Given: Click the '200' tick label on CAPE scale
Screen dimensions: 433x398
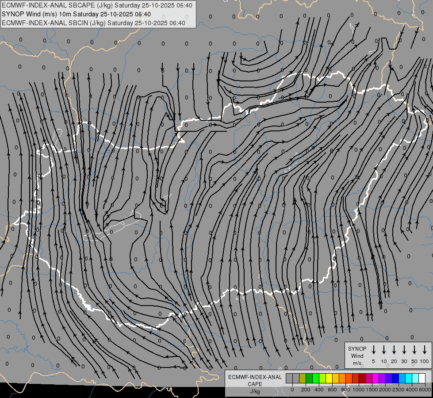Looking at the screenshot, I should click(306, 390).
